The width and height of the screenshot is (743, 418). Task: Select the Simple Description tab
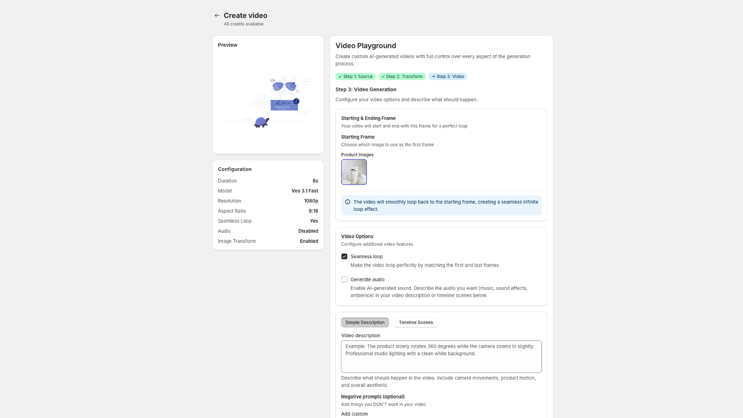pos(365,322)
